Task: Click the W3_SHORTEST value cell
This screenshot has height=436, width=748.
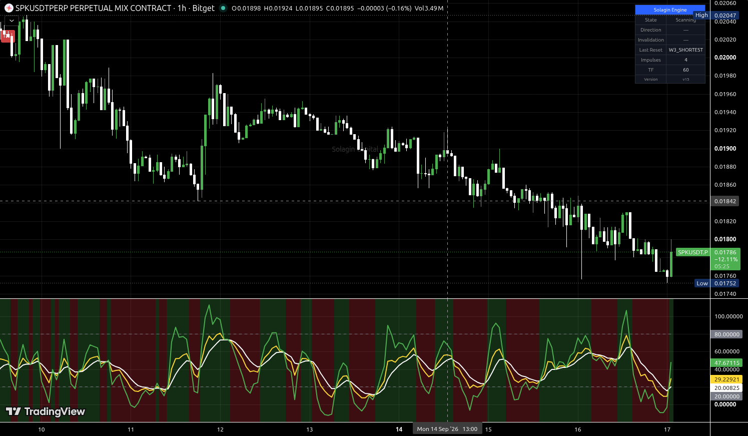Action: [x=685, y=50]
